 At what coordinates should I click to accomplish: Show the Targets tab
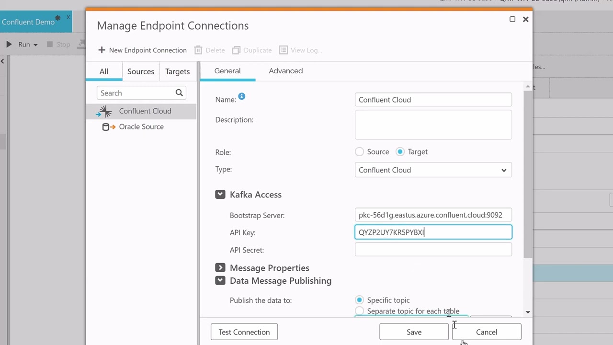click(x=177, y=71)
